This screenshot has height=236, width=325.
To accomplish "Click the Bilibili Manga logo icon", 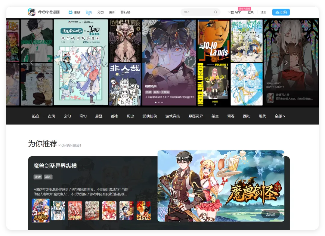I will pyautogui.click(x=32, y=12).
